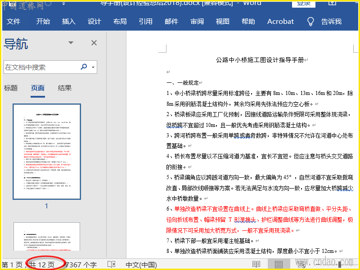The width and height of the screenshot is (360, 270).
Task: Switch to the 结果 results tab
Action: 64,88
